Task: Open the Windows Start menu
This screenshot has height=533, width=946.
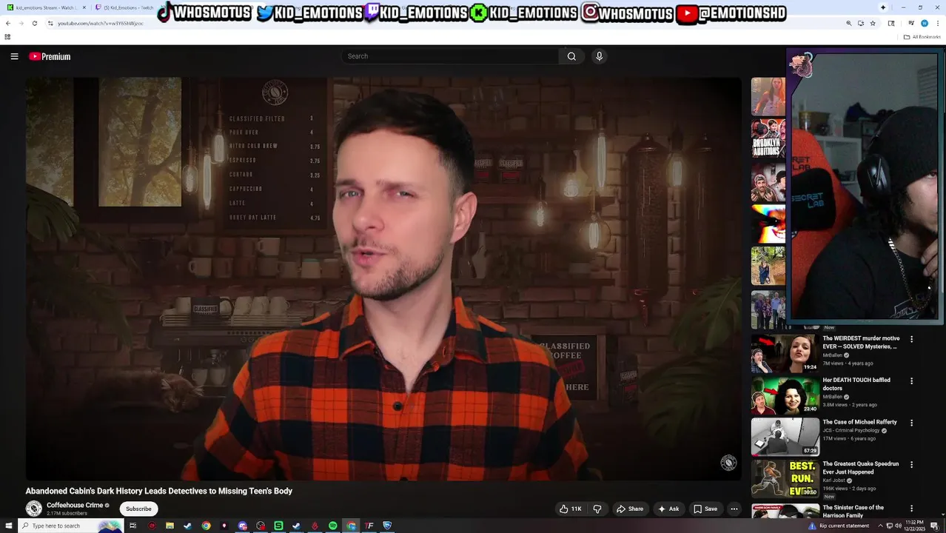Action: coord(7,526)
